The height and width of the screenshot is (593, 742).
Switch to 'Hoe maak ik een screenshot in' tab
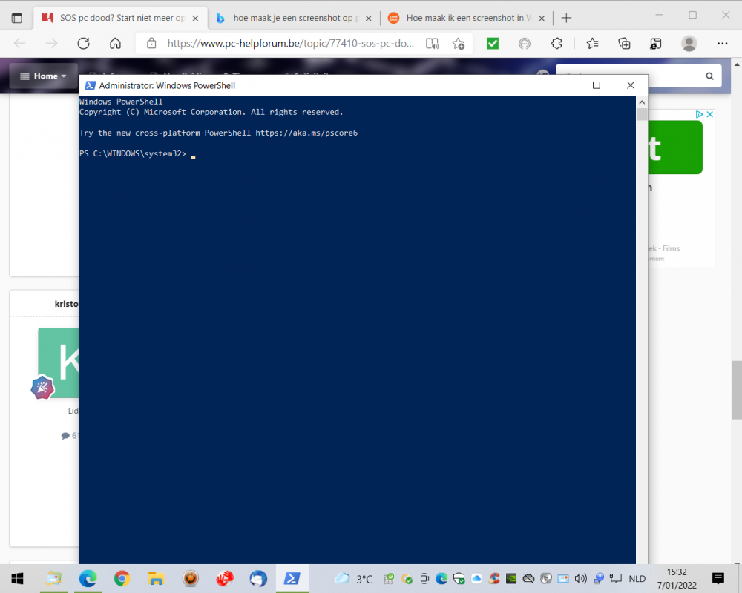(x=466, y=18)
